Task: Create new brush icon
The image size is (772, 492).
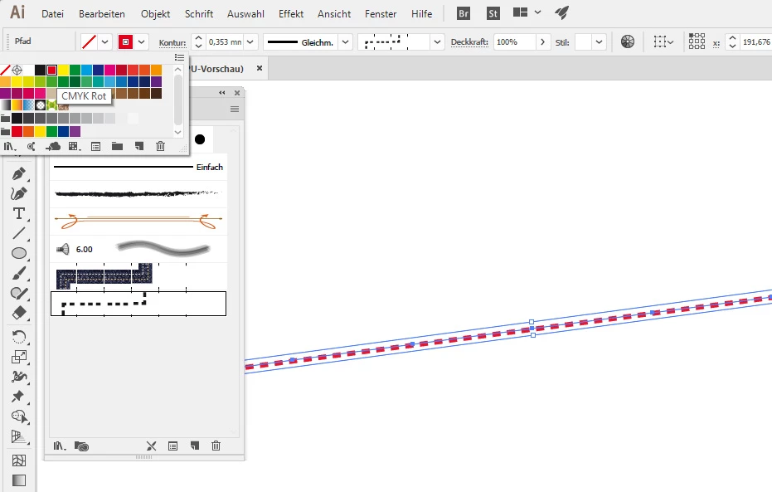Action: click(195, 446)
